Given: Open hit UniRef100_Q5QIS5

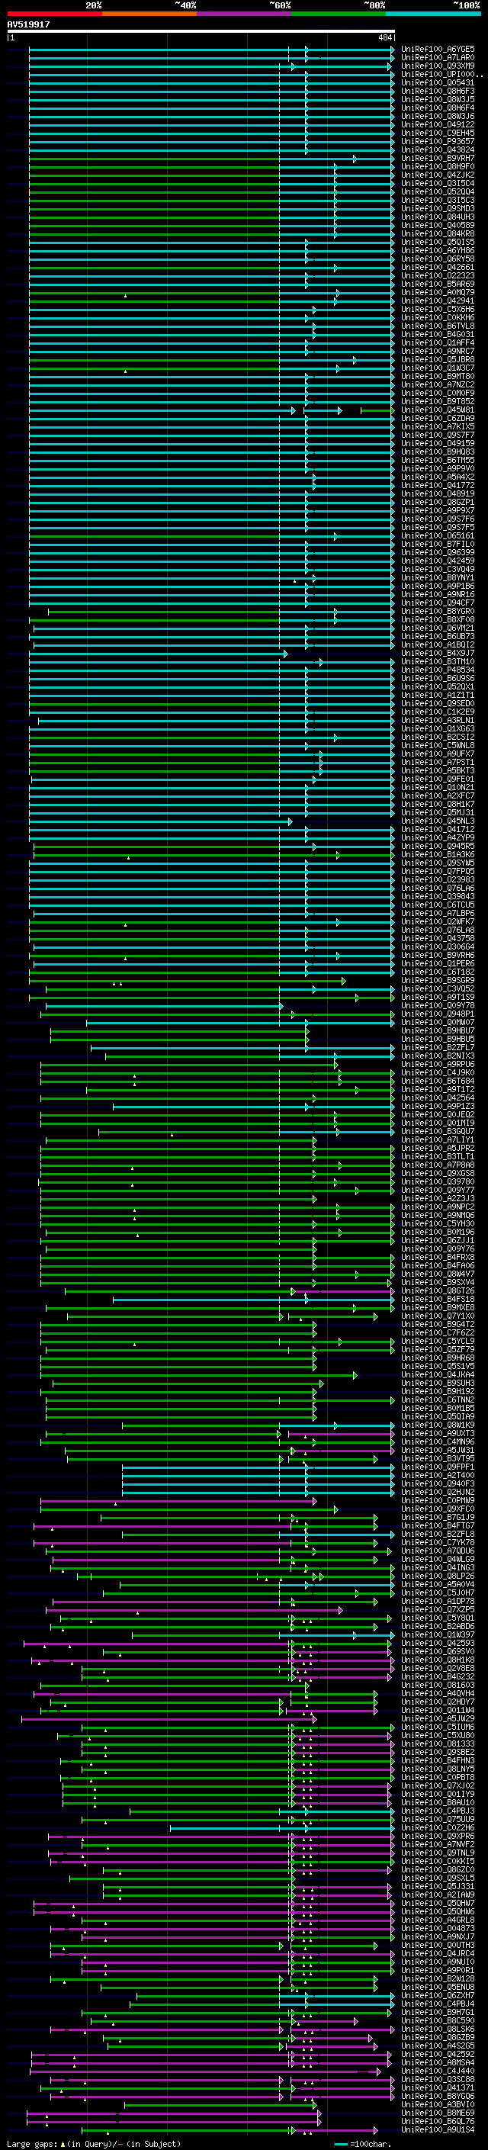Looking at the screenshot, I should 438,242.
